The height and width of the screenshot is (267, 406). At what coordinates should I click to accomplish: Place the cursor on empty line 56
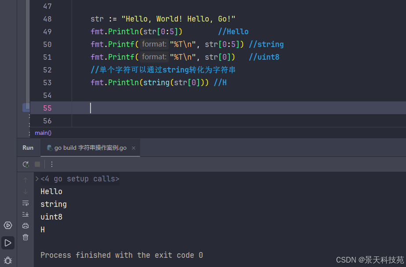[x=176, y=121]
